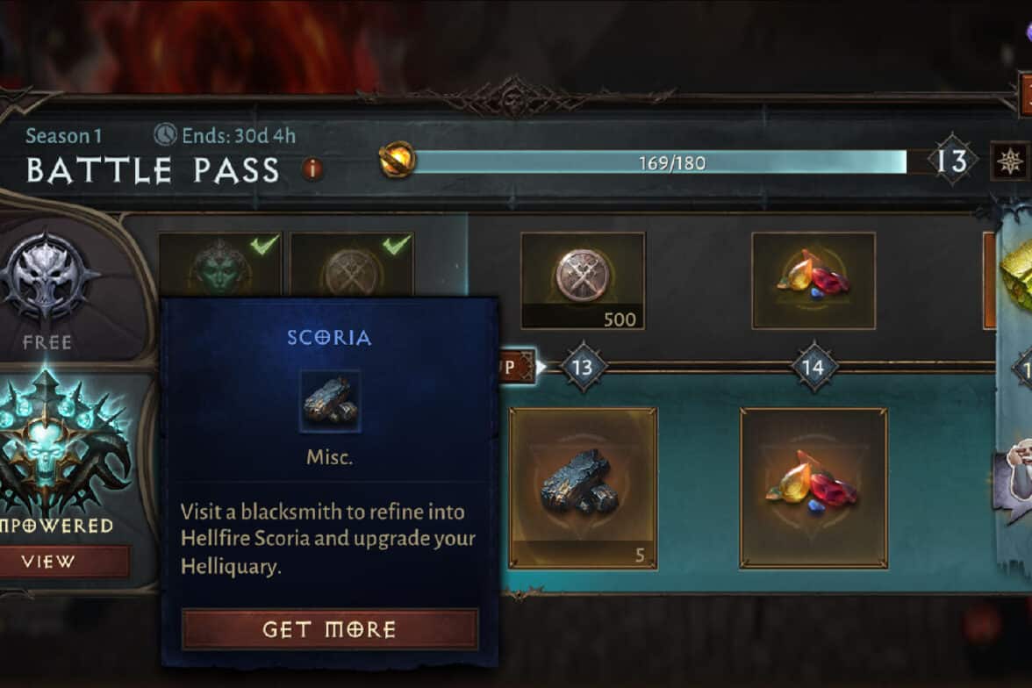
Task: Click the current rank 13 badge at top
Action: 951,161
